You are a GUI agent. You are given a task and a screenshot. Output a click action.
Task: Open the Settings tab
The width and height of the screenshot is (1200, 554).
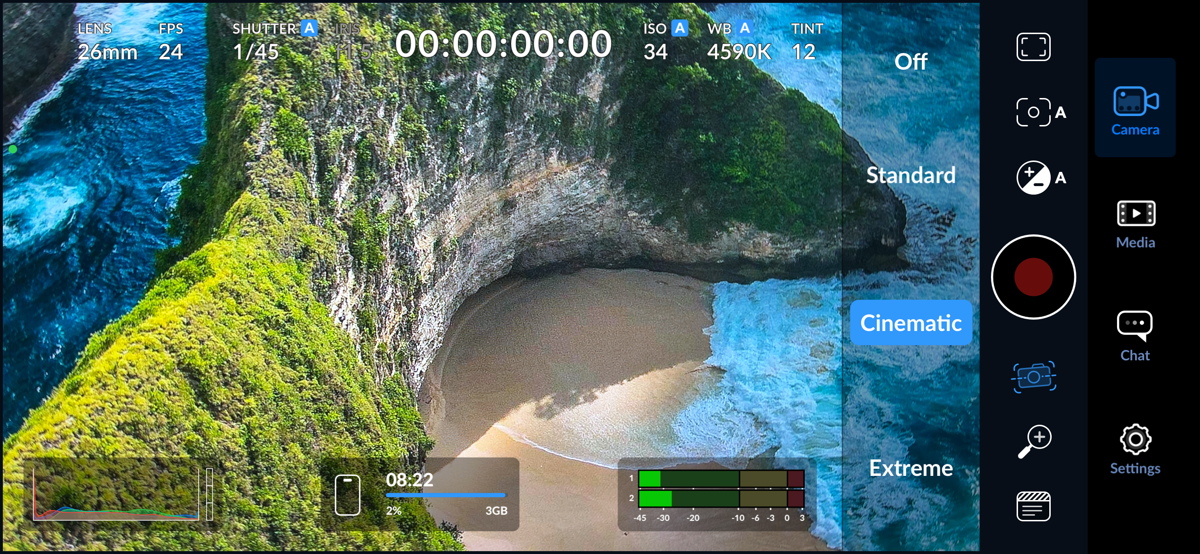pos(1135,449)
